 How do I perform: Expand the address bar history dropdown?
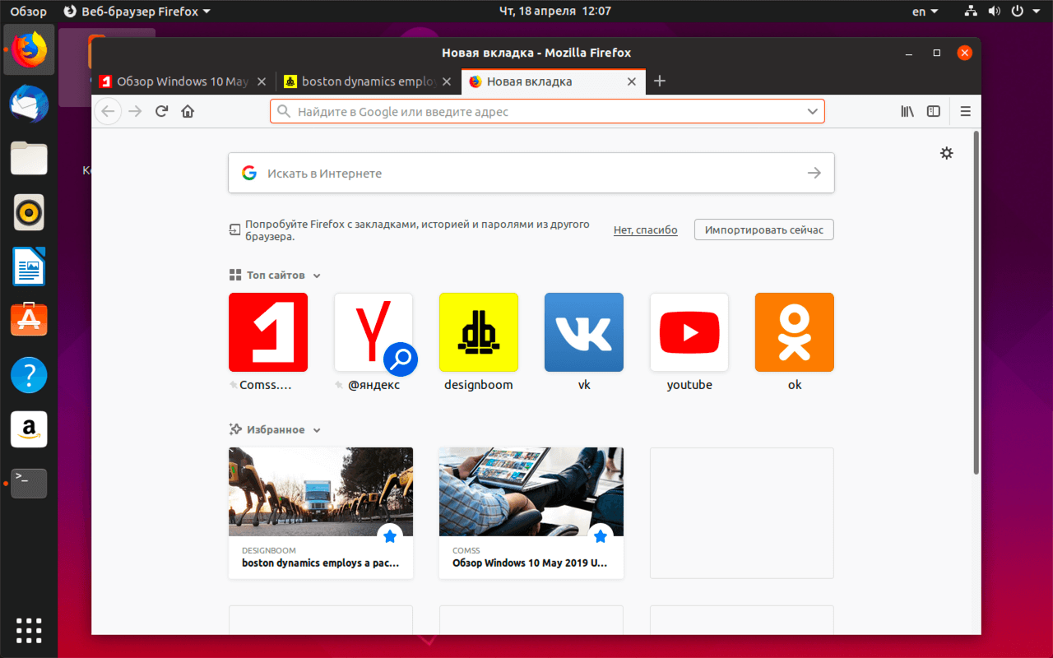(x=813, y=111)
